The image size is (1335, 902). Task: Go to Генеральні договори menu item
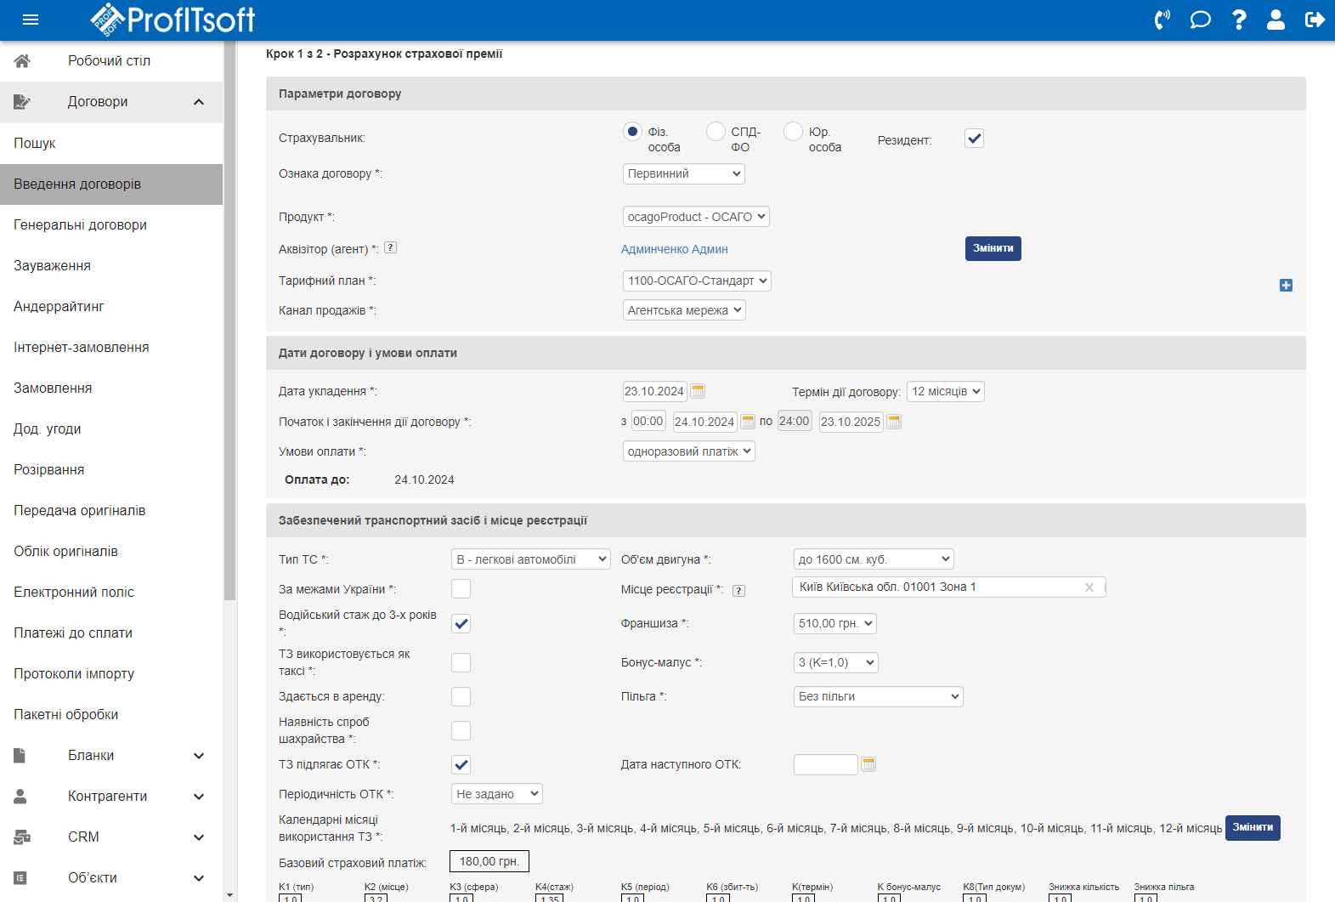point(80,225)
